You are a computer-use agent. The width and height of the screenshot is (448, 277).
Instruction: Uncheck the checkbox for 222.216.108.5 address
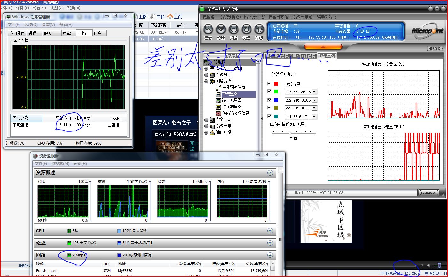point(269,100)
